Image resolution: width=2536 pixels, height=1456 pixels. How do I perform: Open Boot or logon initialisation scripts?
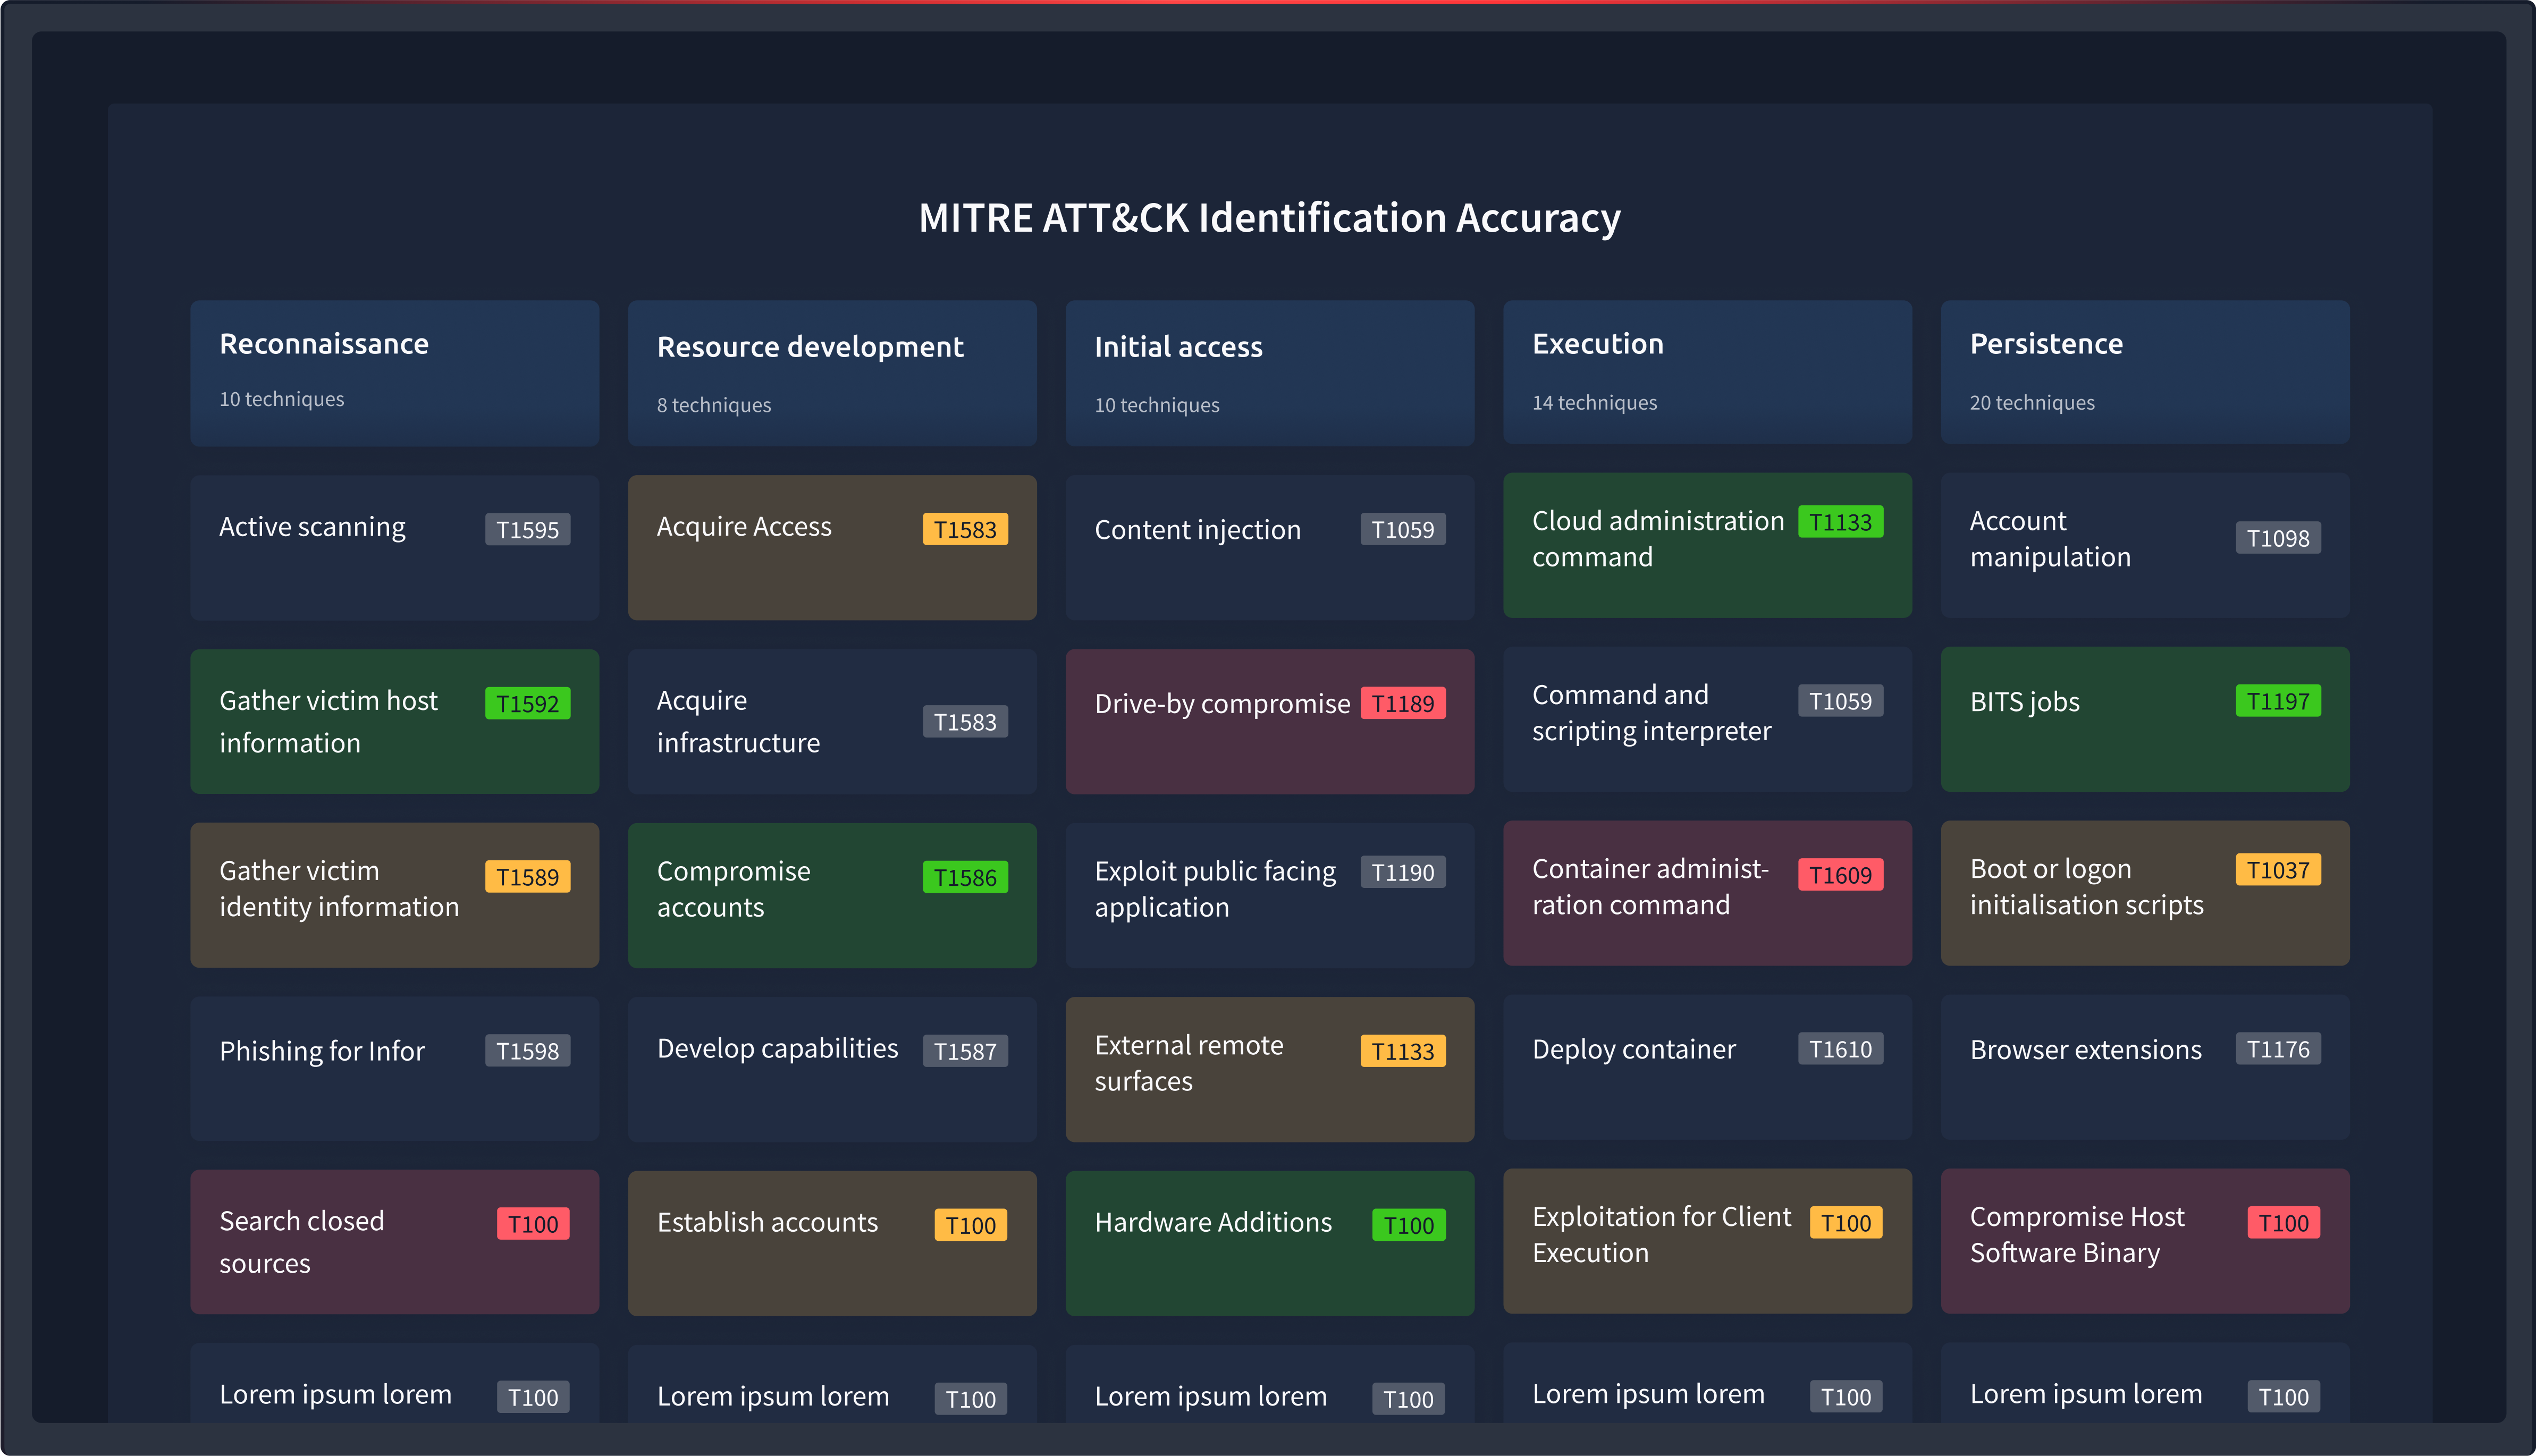(x=2145, y=893)
